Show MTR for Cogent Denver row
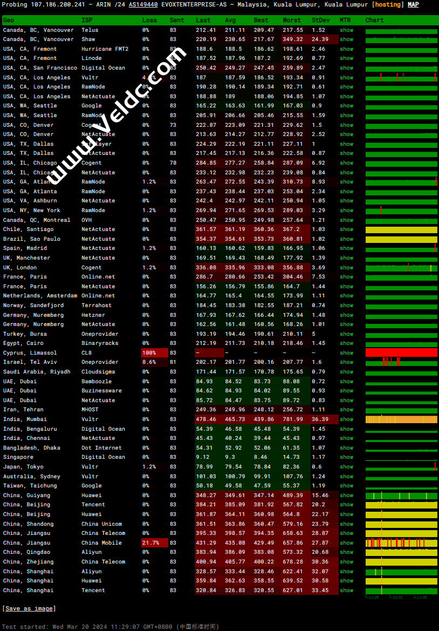This screenshot has width=439, height=631. click(347, 125)
